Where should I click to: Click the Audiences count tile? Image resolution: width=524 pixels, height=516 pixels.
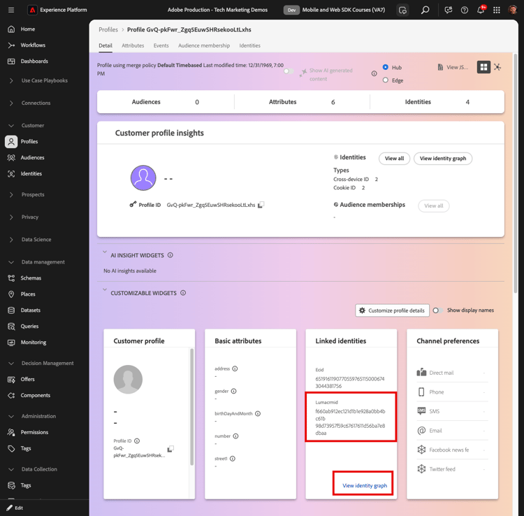(x=166, y=102)
